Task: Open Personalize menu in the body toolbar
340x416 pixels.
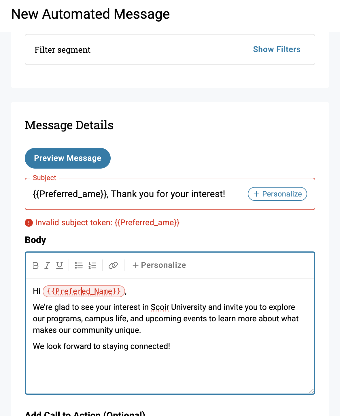Action: pyautogui.click(x=159, y=265)
